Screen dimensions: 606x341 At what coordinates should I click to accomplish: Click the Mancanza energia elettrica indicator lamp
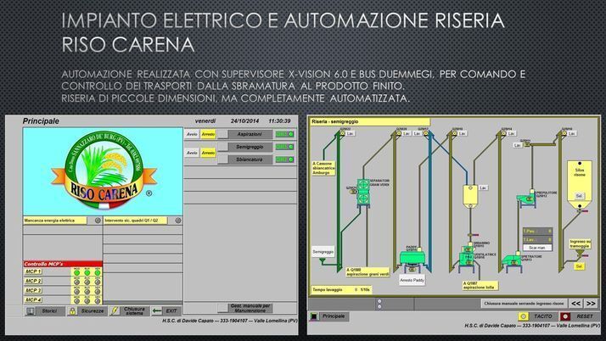click(x=98, y=221)
